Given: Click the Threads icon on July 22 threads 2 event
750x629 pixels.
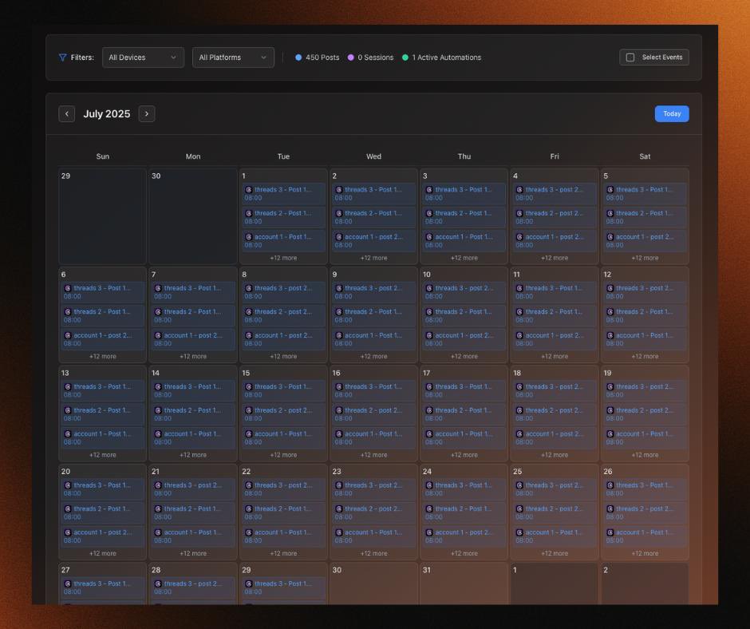Looking at the screenshot, I should pyautogui.click(x=249, y=508).
